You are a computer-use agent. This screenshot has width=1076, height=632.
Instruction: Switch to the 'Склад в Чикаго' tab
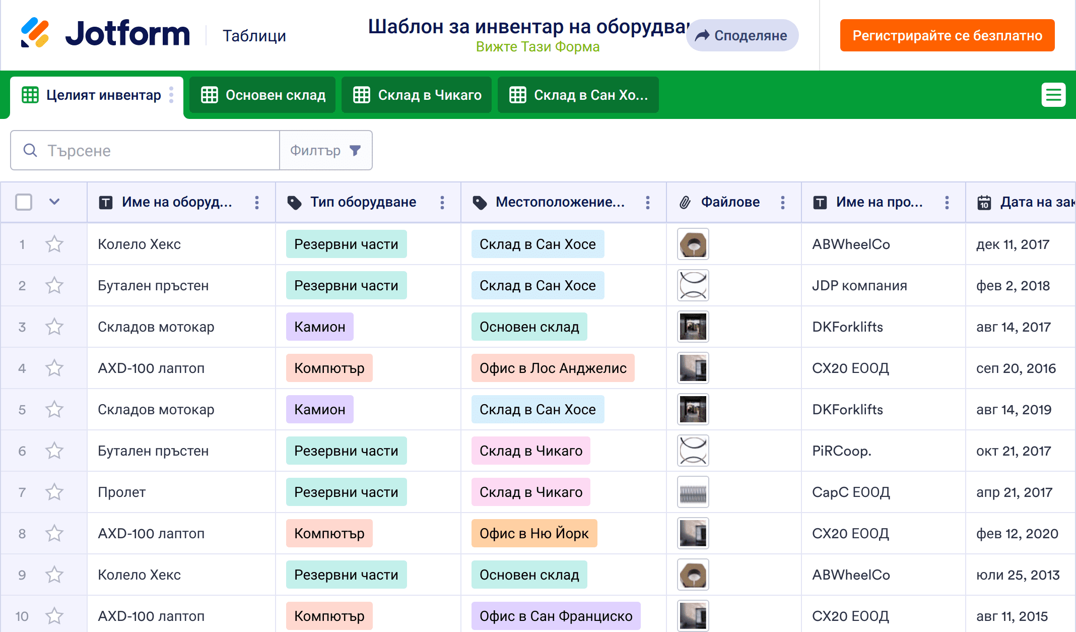(x=417, y=95)
